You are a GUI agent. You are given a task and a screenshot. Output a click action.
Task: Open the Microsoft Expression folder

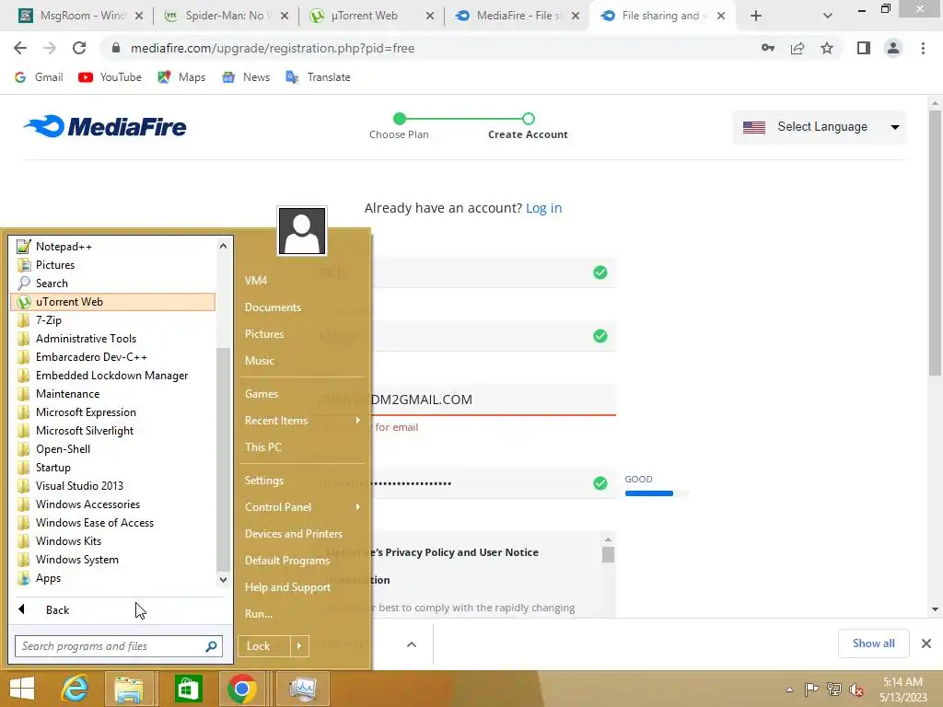pos(113,412)
